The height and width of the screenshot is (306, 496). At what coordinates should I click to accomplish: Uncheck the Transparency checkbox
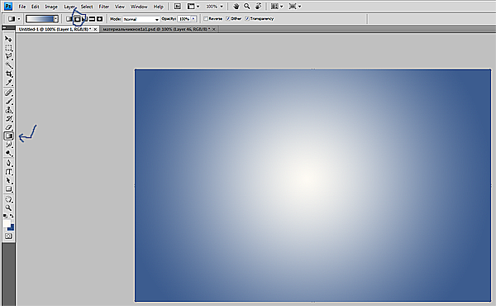[x=247, y=19]
